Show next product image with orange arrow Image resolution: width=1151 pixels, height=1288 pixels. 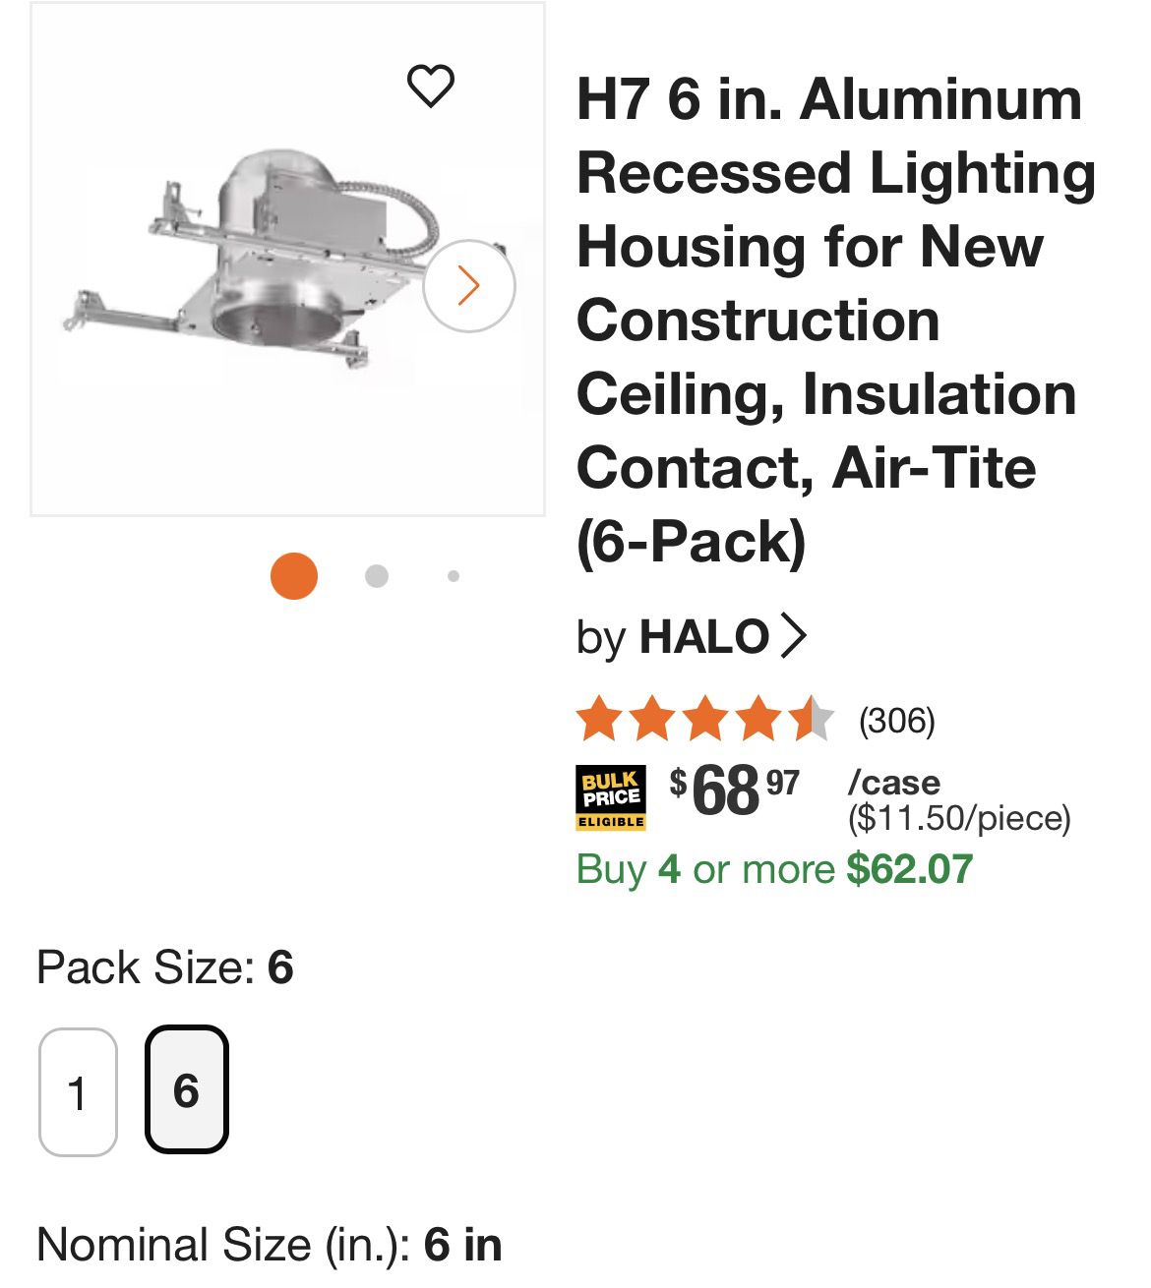(468, 286)
